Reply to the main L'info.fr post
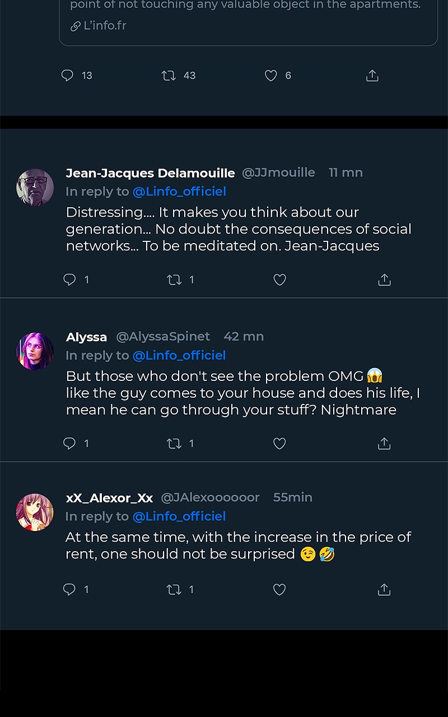This screenshot has height=717, width=448. click(x=67, y=76)
